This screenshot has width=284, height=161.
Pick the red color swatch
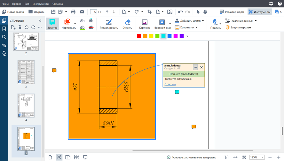[139, 36]
